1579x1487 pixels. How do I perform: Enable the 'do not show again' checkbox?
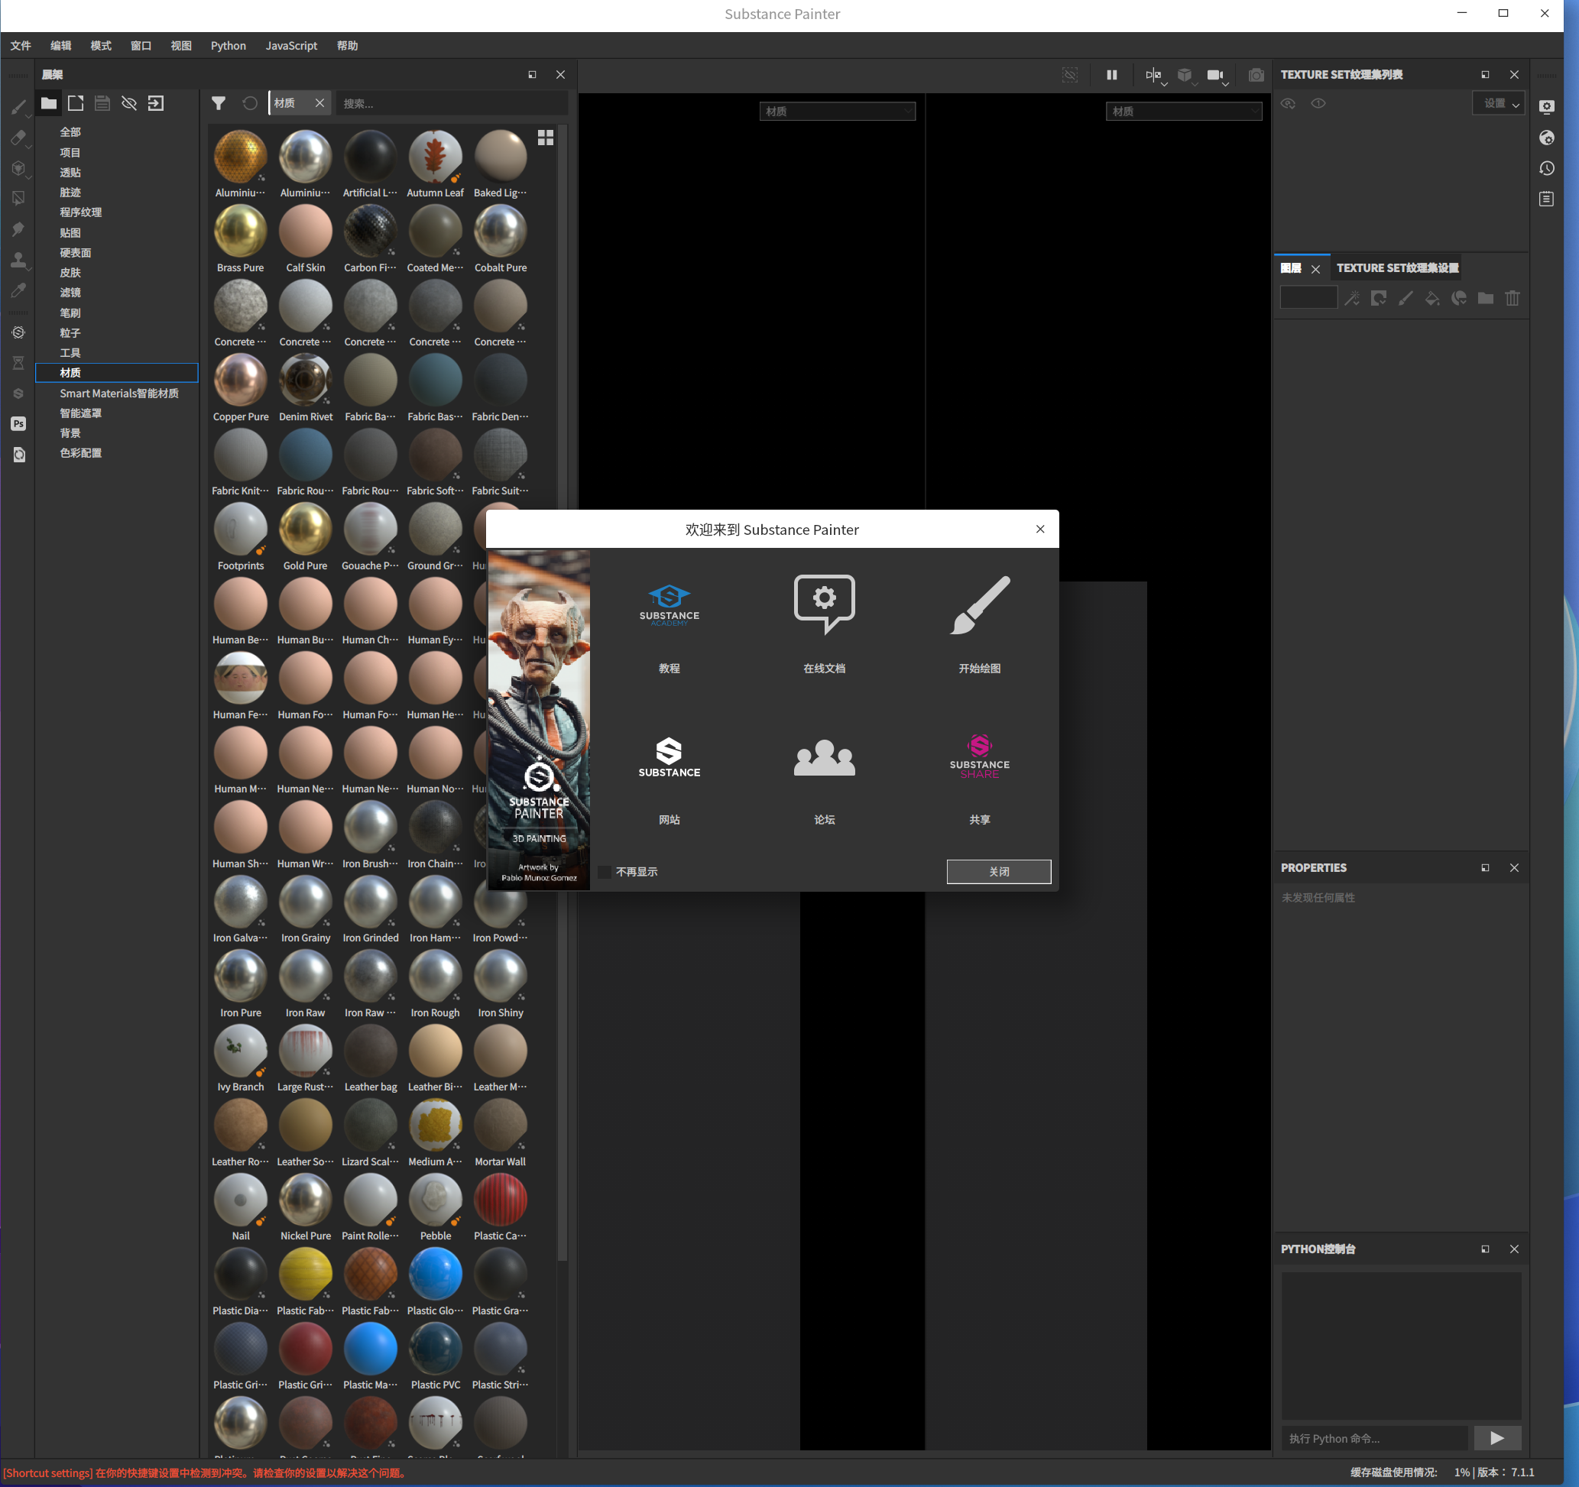click(x=605, y=872)
